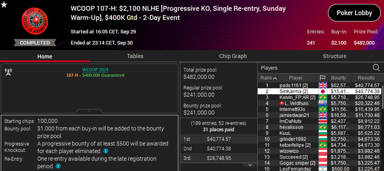Click the info icon beside Progressive Knockout
This screenshot has height=171, width=384.
pos(106,151)
